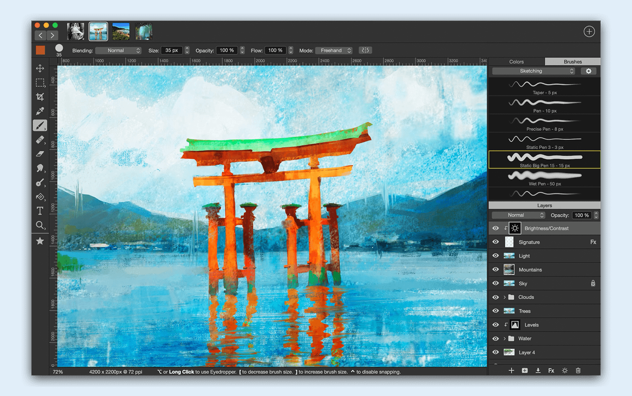Select the Smudge finger tool
Screen dimensions: 632x396
coord(40,168)
